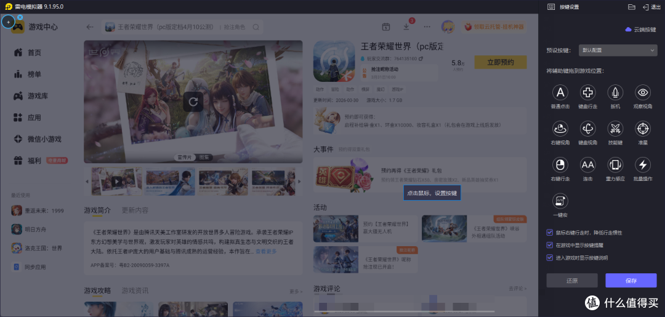Select the 观察视角 eye key icon
The image size is (665, 317).
642,92
